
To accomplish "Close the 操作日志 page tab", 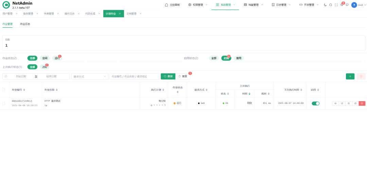I will pyautogui.click(x=78, y=14).
